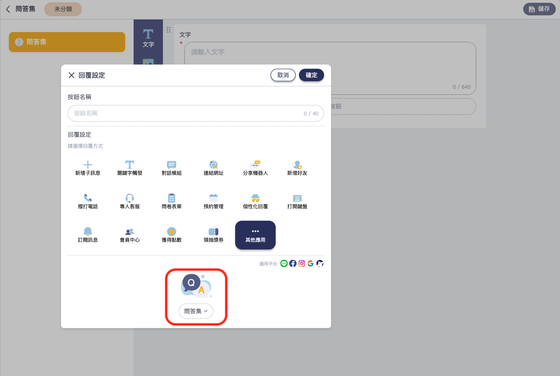Select 獲得點數 star coin icon

(171, 232)
